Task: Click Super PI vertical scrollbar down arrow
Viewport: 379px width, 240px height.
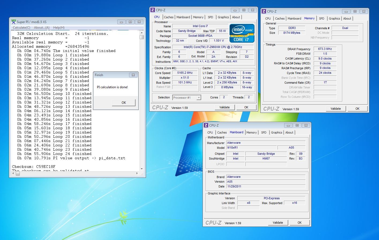Action: [x=142, y=169]
